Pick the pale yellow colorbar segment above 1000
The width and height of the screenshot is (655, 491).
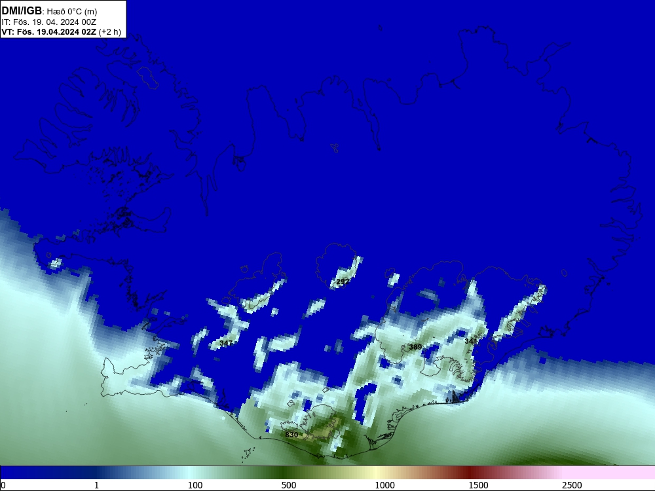[x=376, y=473]
